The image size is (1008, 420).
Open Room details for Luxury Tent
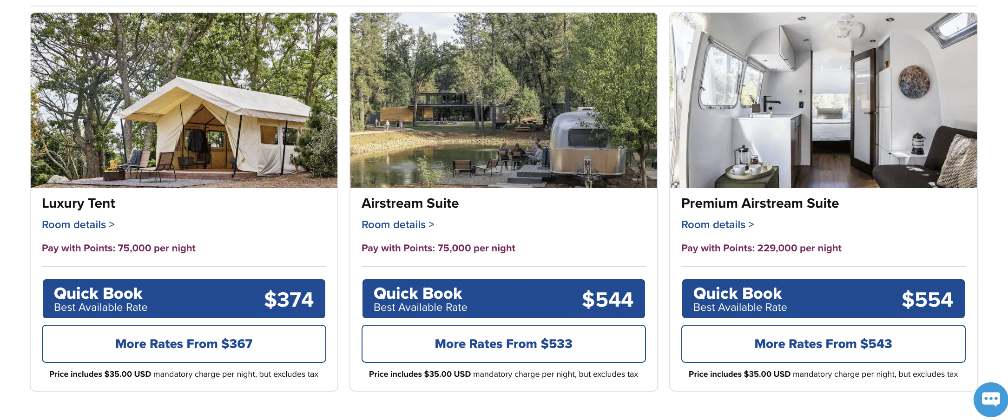tap(78, 225)
